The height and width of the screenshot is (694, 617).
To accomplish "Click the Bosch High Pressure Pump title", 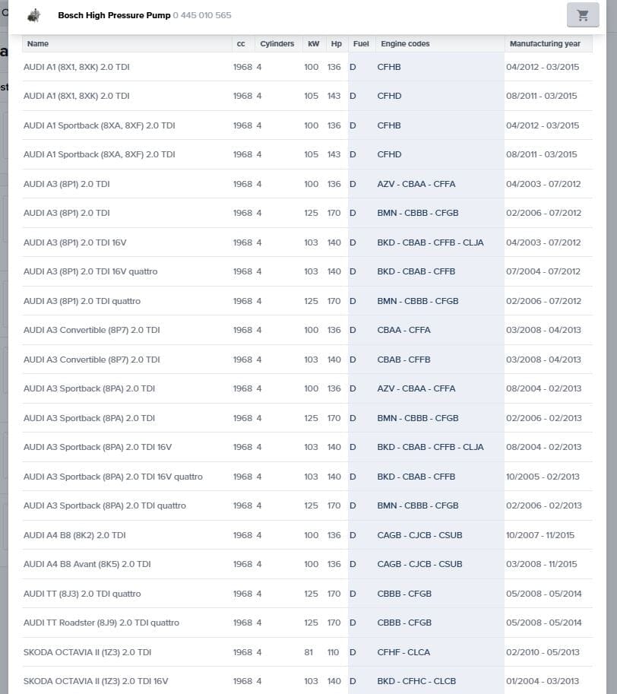I will click(x=114, y=15).
